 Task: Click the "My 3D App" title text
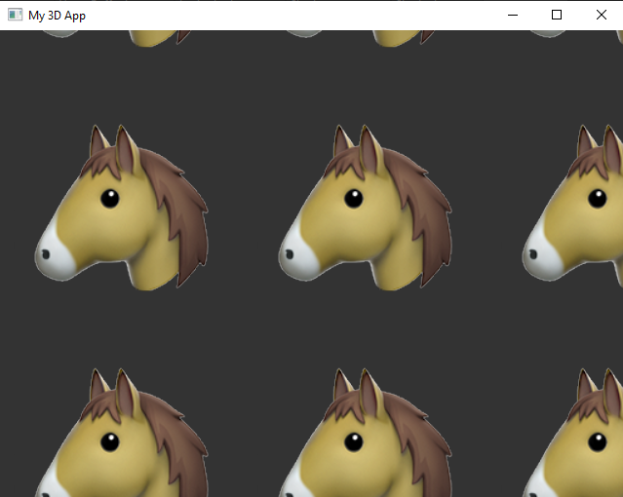[x=57, y=15]
